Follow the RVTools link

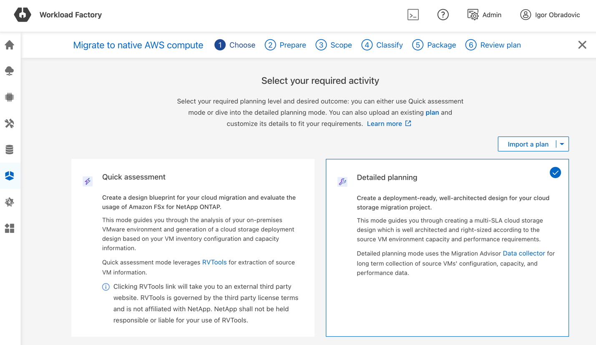214,262
